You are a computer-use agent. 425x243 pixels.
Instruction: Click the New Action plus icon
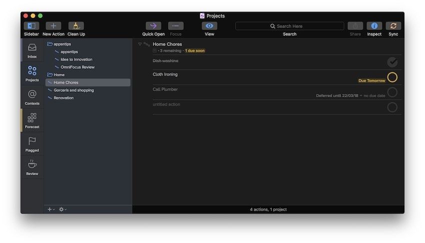point(53,26)
